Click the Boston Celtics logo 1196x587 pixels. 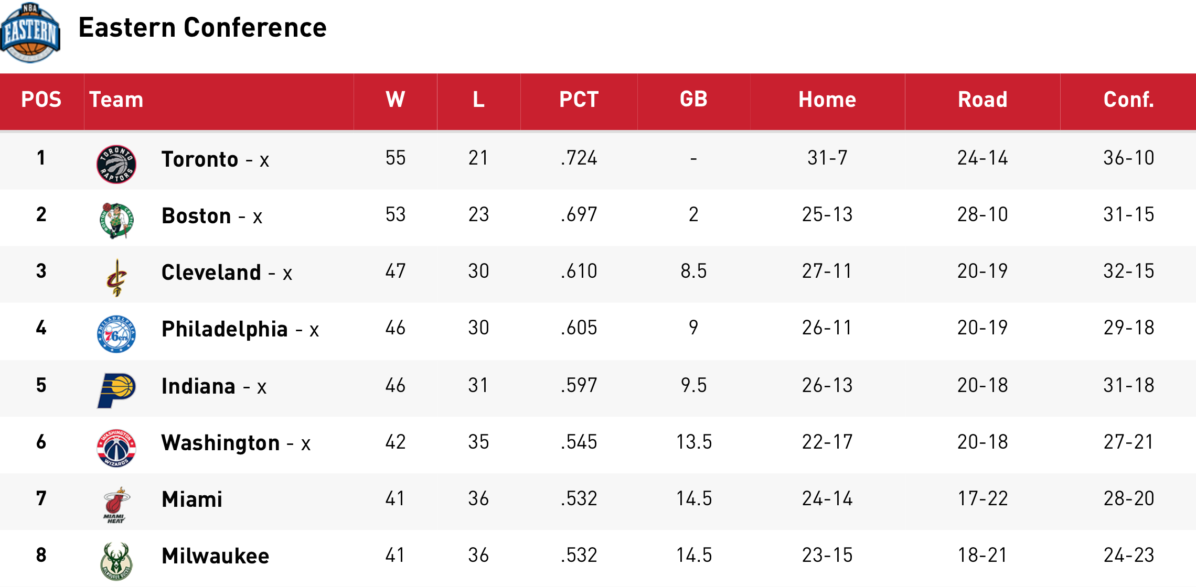(x=116, y=221)
